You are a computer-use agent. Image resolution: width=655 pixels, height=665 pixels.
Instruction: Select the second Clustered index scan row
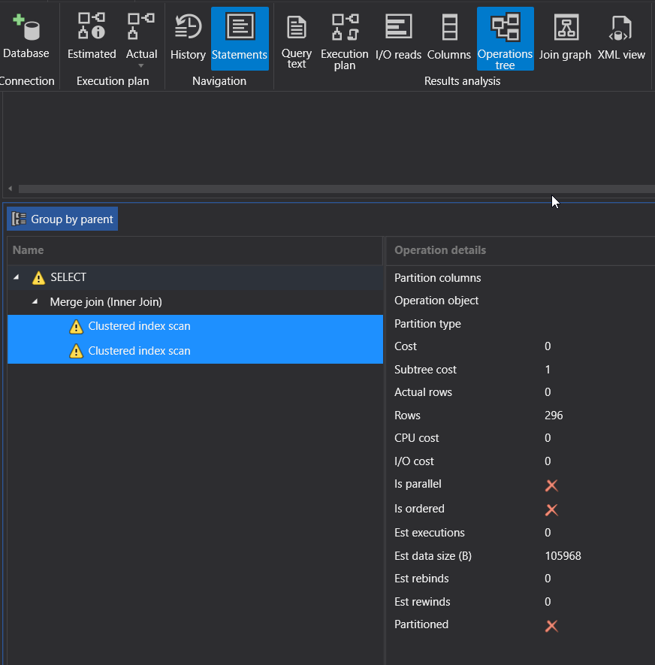click(139, 351)
